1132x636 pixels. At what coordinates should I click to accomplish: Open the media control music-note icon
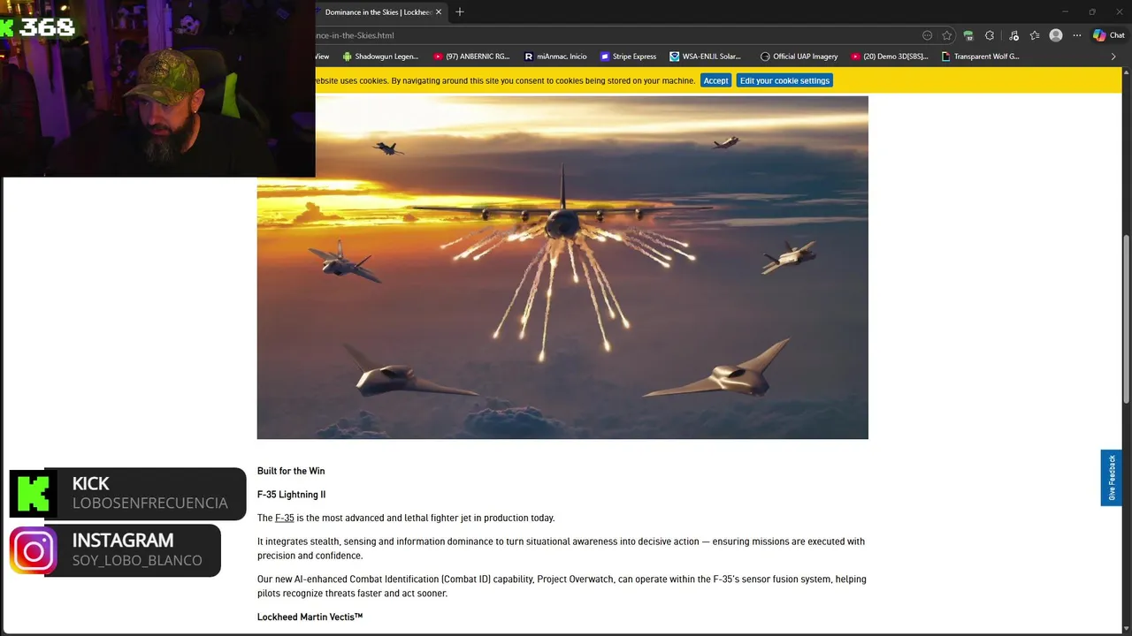coord(1013,35)
